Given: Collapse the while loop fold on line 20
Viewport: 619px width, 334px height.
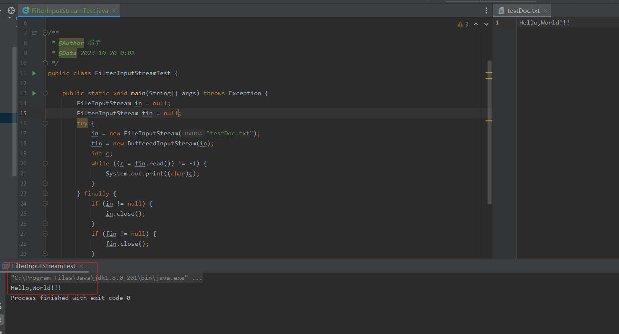Looking at the screenshot, I should click(45, 163).
